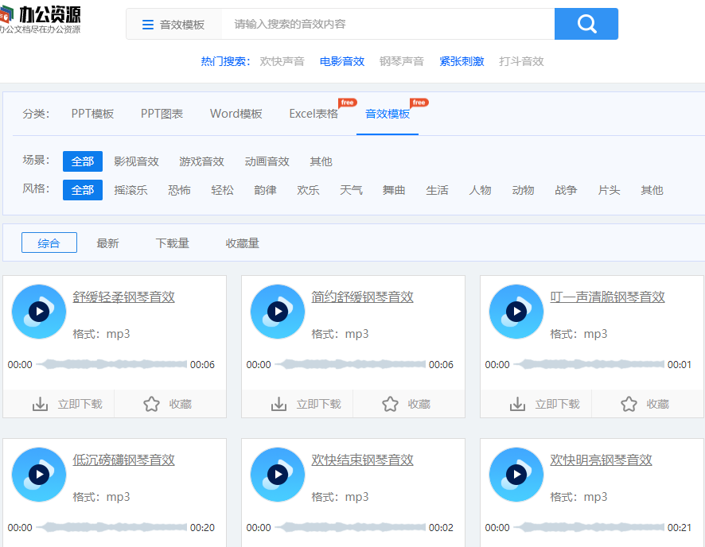Click the blue search magnifier button

tap(586, 24)
